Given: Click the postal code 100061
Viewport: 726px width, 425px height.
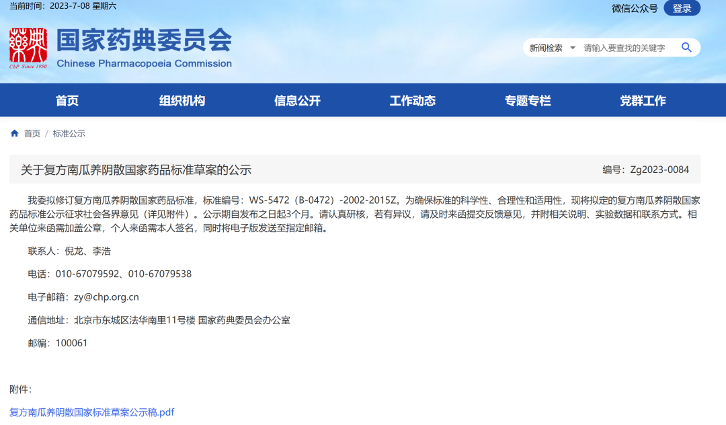Looking at the screenshot, I should [x=71, y=343].
